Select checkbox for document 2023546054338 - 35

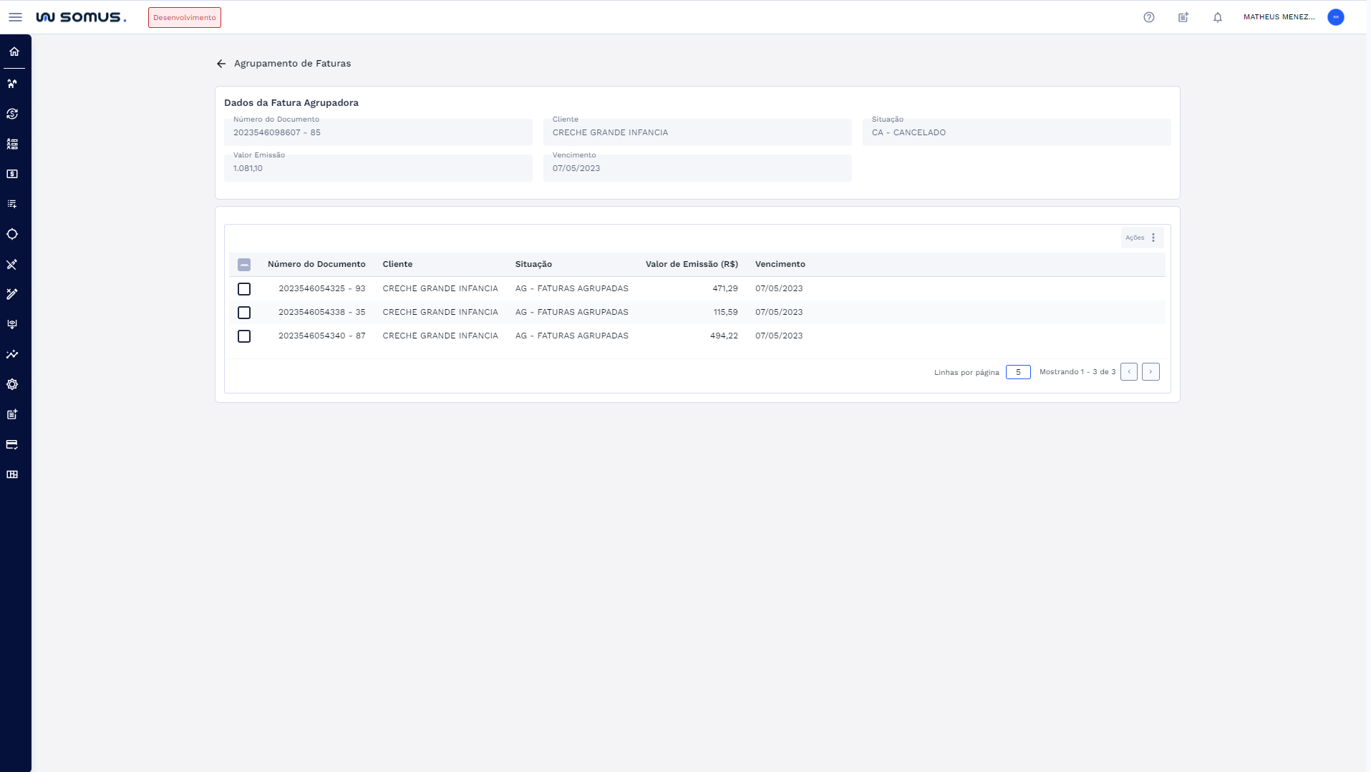pyautogui.click(x=244, y=313)
